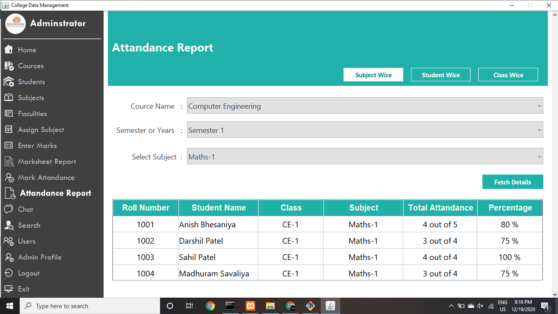Go to Mark Attandance page
558x314 pixels.
46,177
